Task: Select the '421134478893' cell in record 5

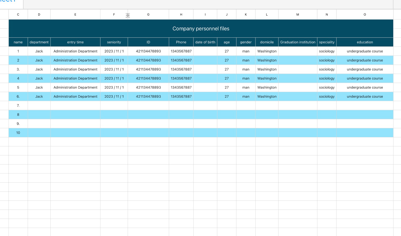Action: point(148,87)
